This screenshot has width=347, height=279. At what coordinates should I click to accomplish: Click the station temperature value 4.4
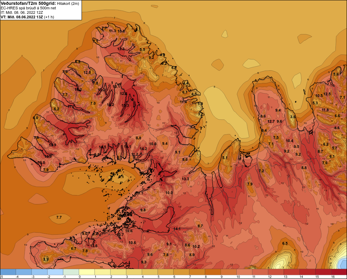[186, 83]
